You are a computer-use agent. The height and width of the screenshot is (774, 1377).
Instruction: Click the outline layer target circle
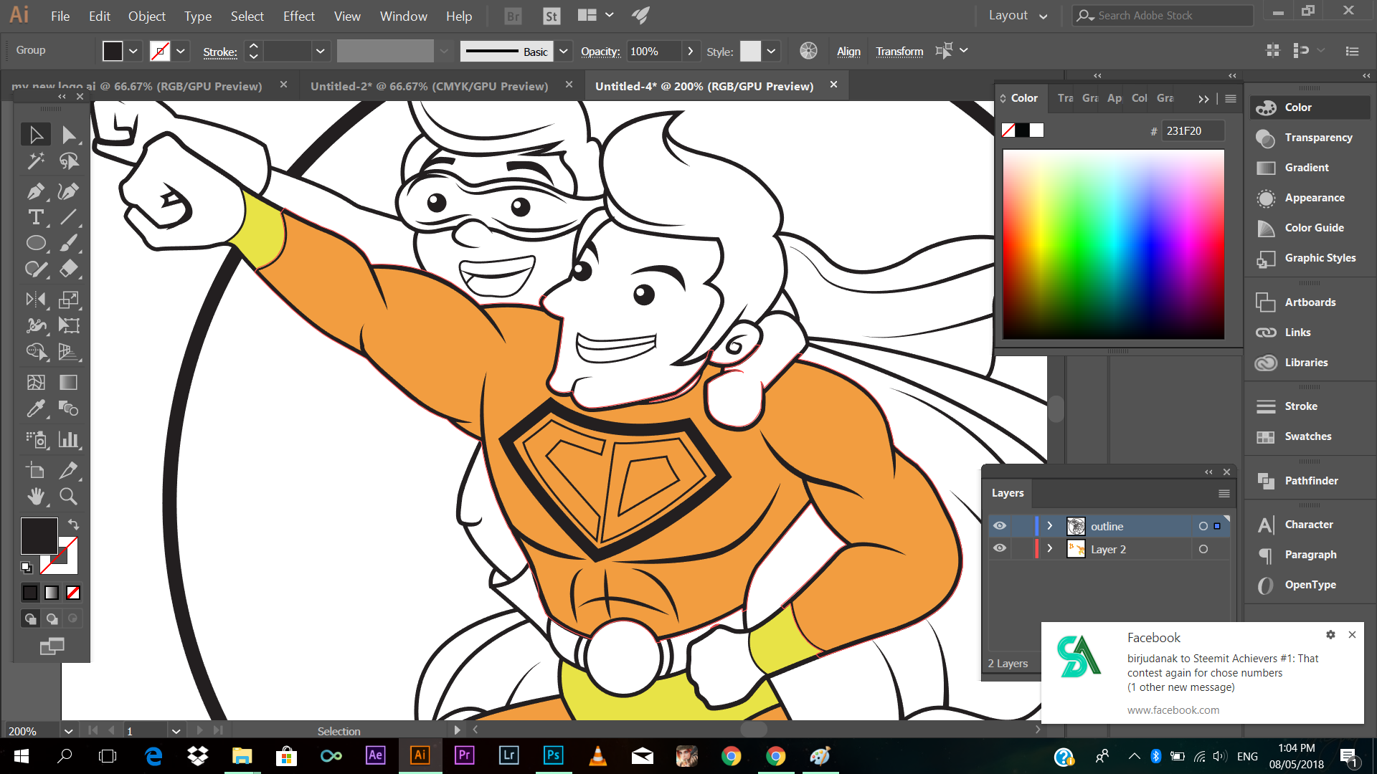click(x=1203, y=526)
